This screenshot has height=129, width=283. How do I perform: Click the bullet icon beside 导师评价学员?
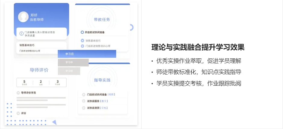tap(18, 93)
